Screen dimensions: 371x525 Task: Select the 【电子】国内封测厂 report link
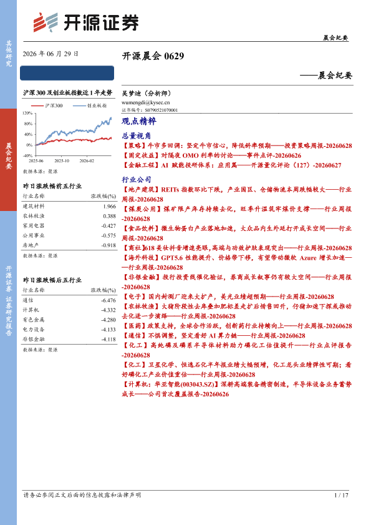pyautogui.click(x=228, y=297)
